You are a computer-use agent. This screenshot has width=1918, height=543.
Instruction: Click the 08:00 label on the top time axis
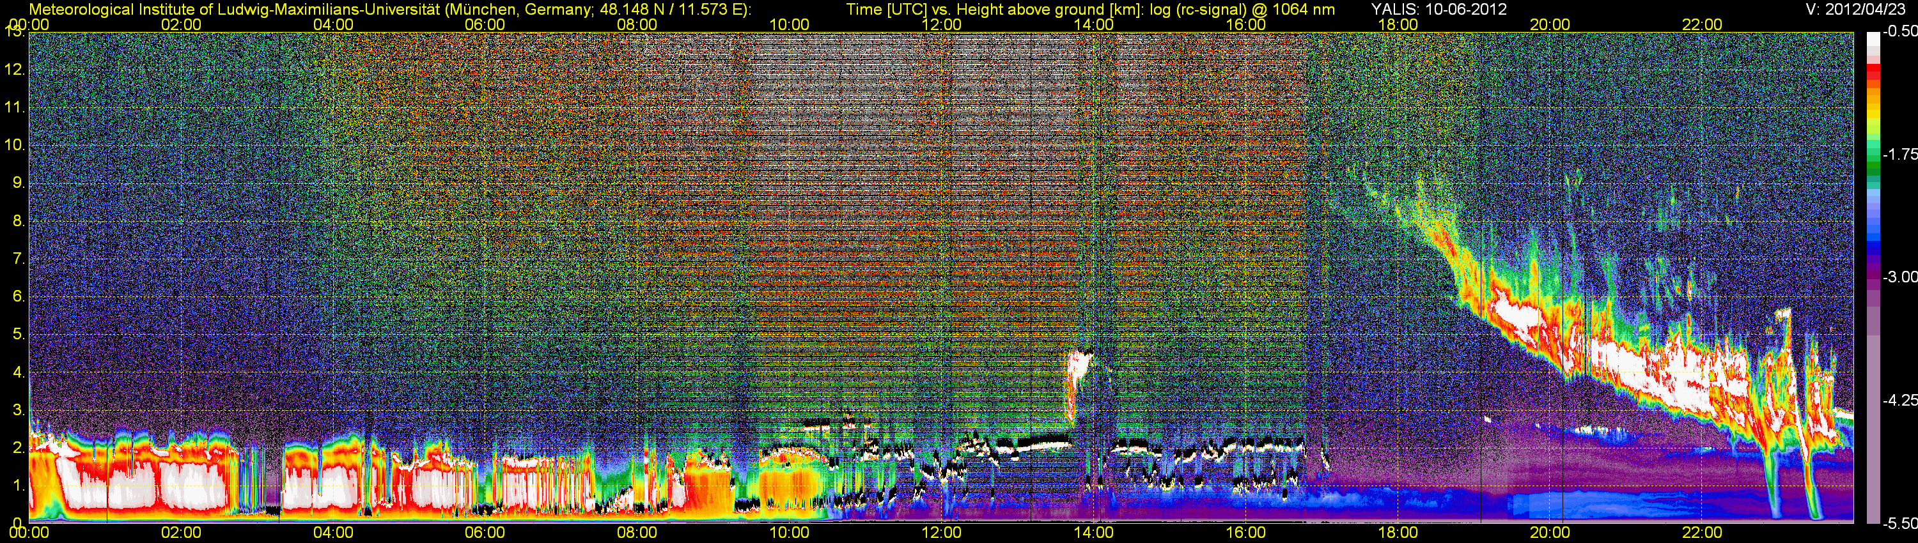(637, 24)
